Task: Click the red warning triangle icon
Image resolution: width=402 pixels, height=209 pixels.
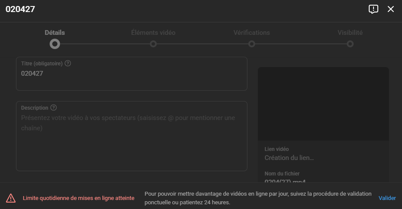Action: [x=11, y=198]
